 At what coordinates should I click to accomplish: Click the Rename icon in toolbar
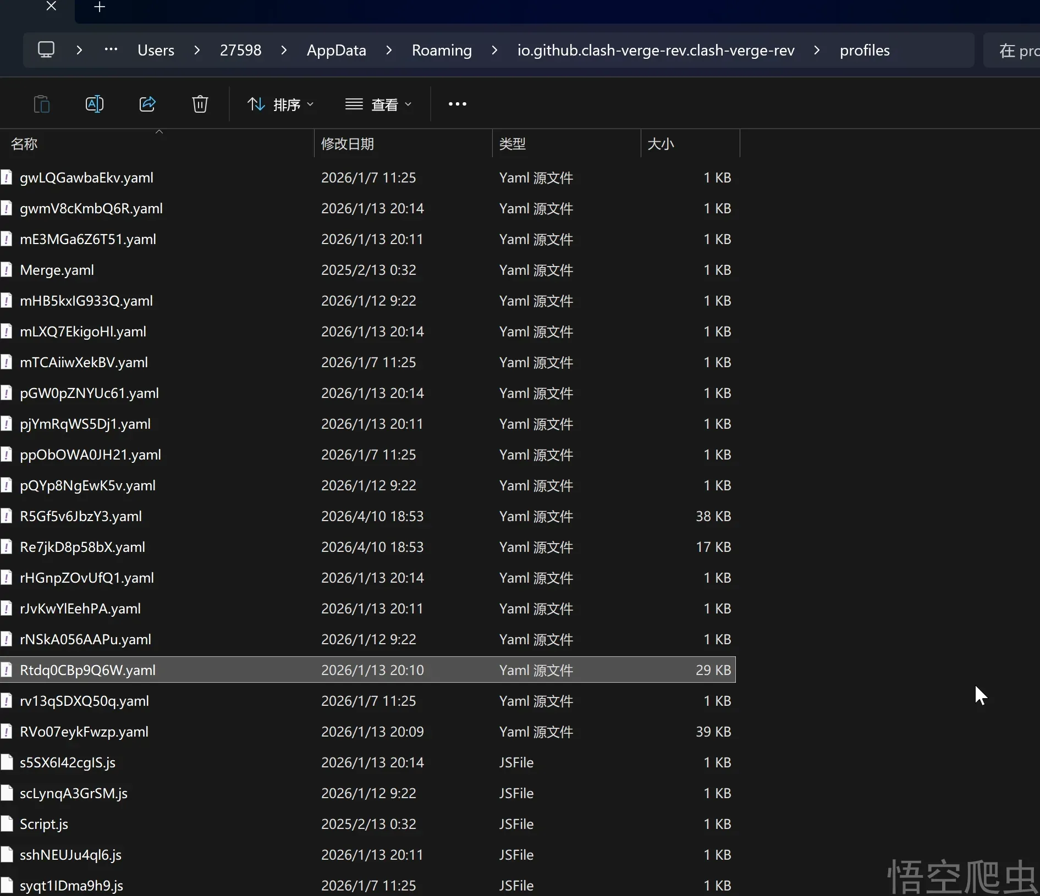tap(95, 104)
